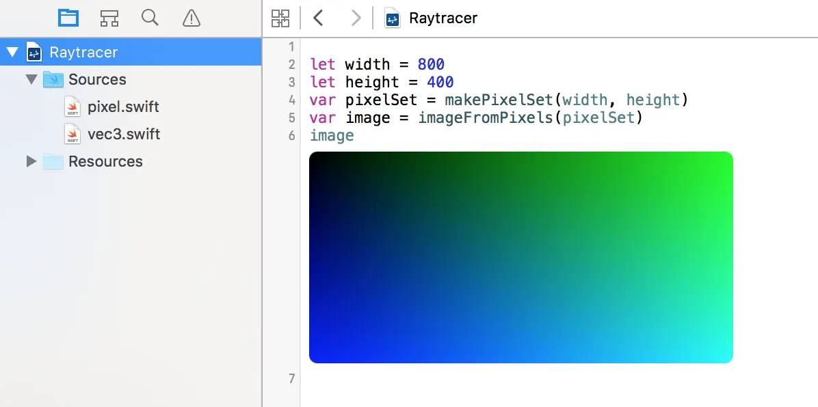Click line number 4 in the gutter

click(x=291, y=100)
